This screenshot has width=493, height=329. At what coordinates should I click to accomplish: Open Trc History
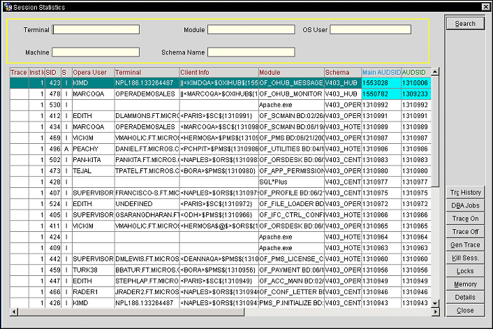tap(465, 192)
